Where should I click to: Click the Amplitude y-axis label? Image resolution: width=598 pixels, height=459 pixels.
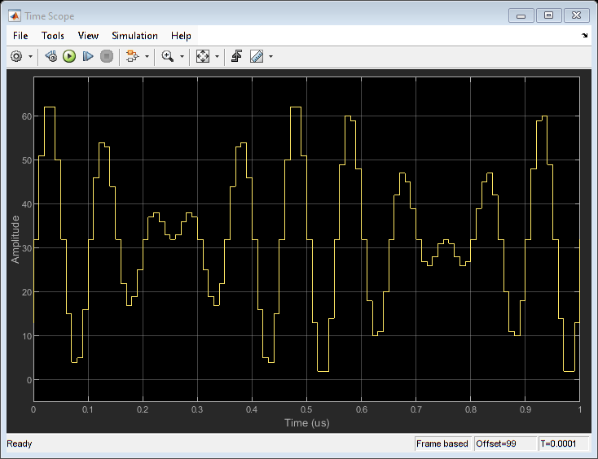point(15,239)
